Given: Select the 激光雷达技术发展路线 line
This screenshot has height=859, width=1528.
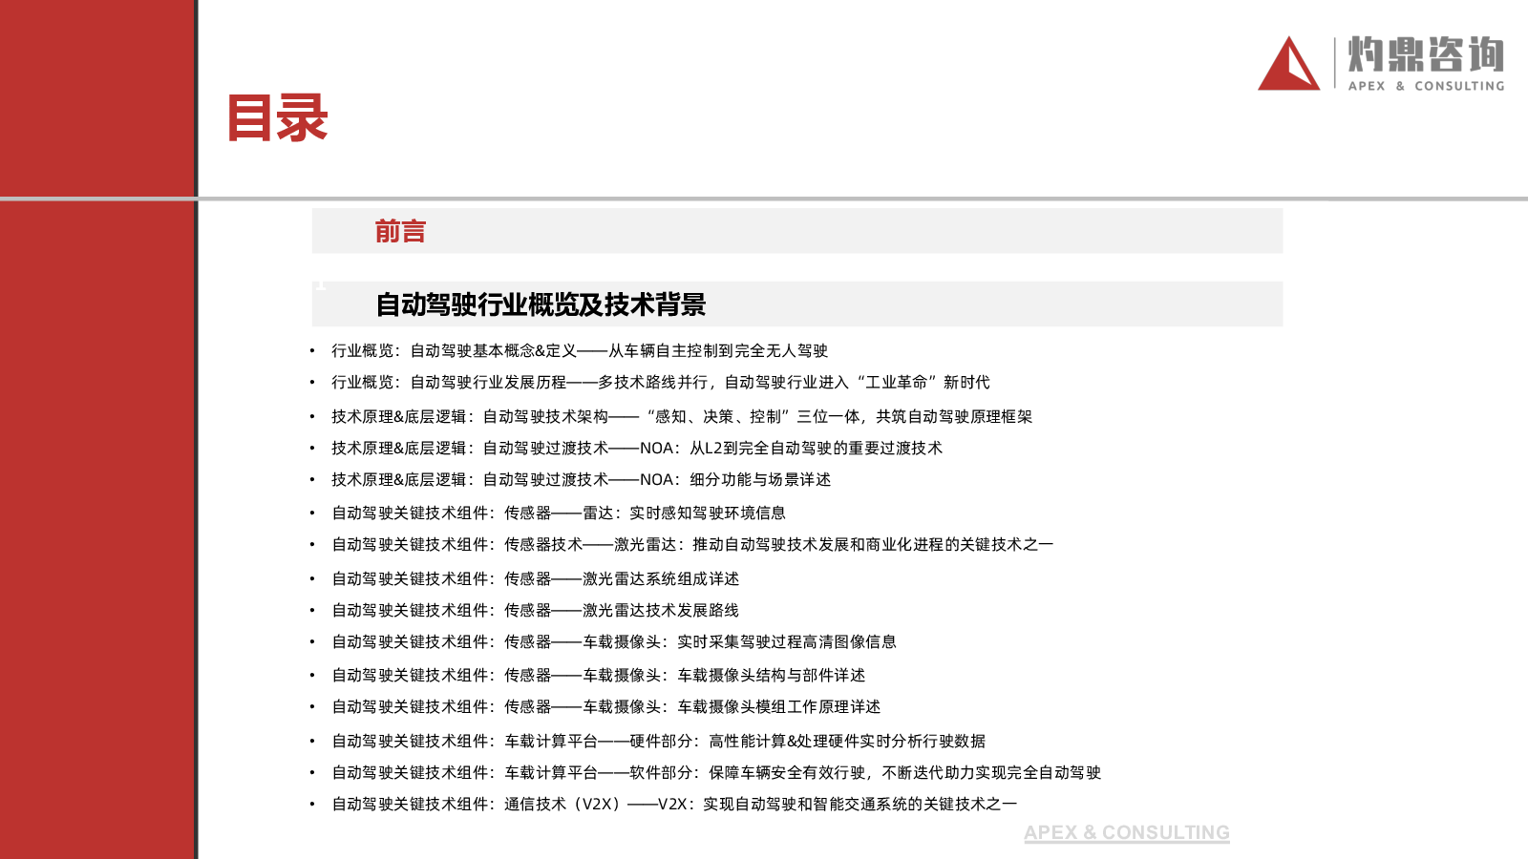Looking at the screenshot, I should click(536, 611).
